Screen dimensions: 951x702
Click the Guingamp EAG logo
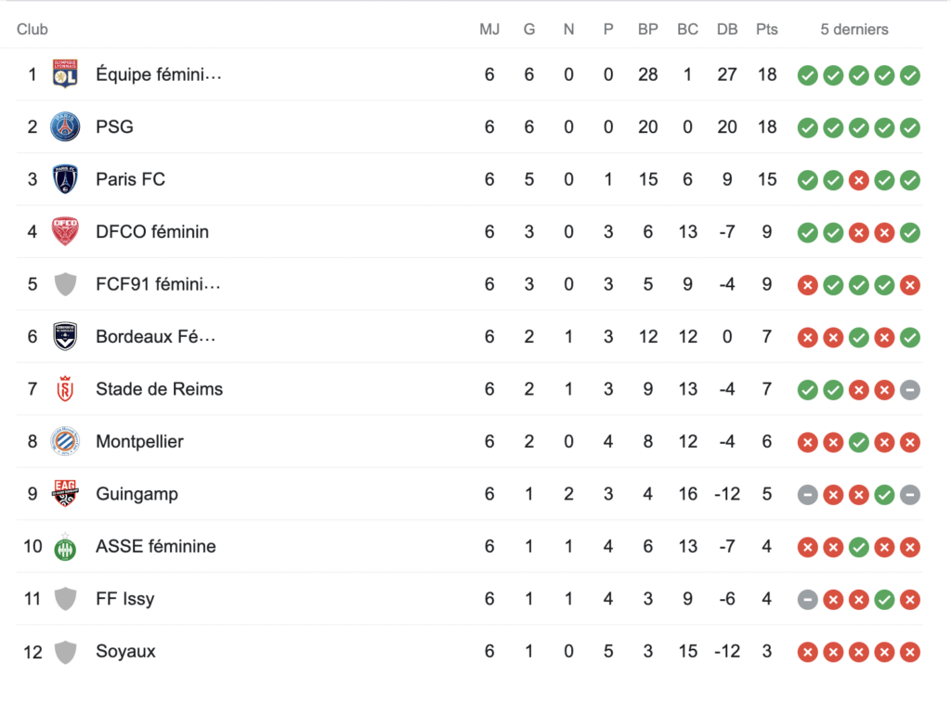(65, 494)
